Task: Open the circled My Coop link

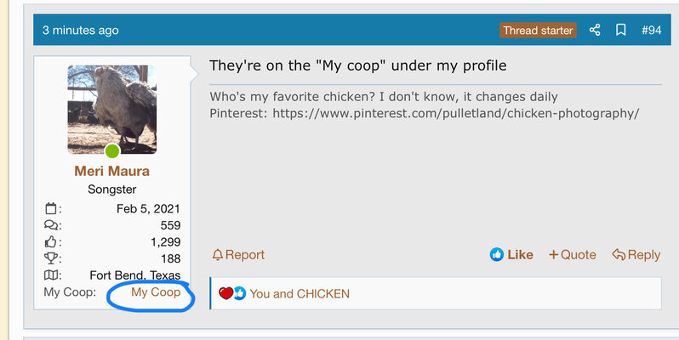Action: tap(156, 292)
